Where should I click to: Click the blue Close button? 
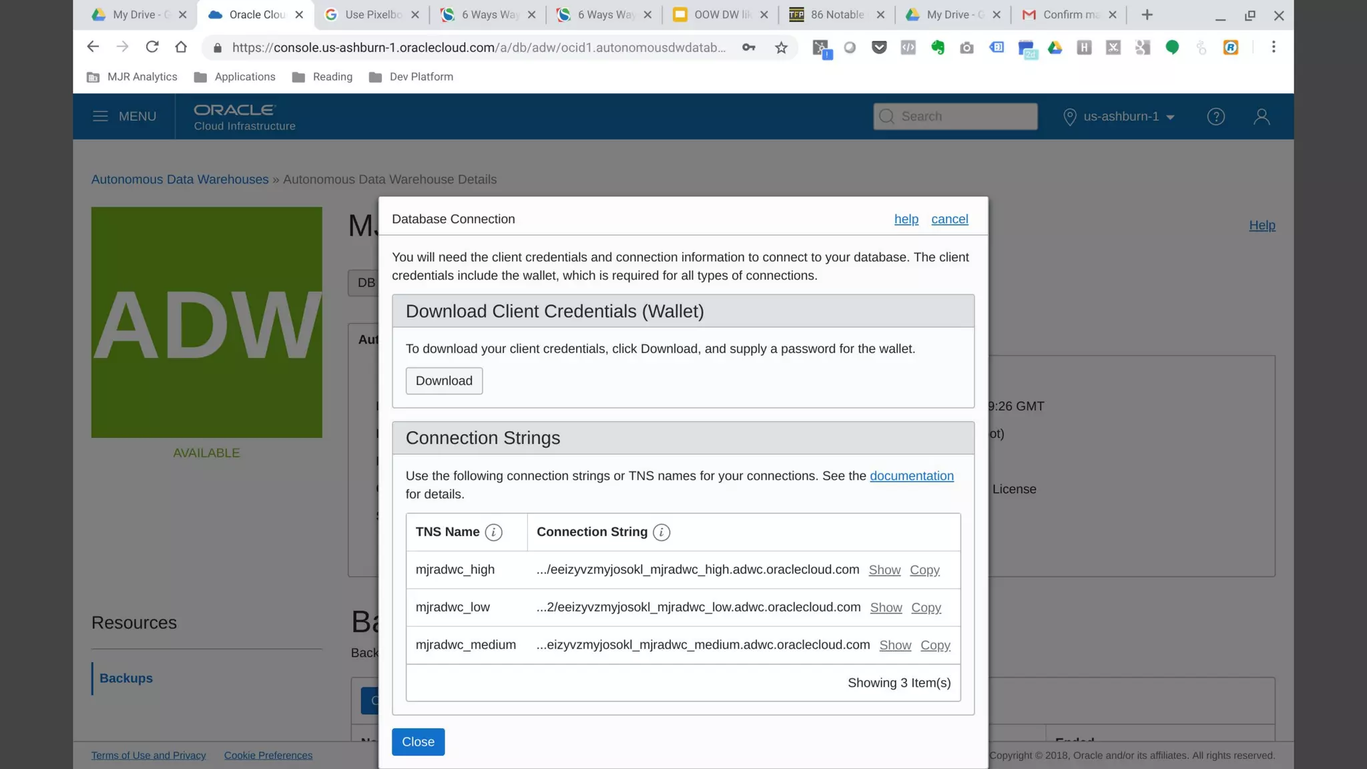(x=418, y=742)
